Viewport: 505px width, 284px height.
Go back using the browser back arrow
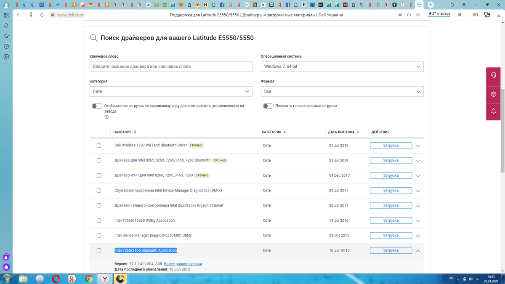[x=19, y=15]
